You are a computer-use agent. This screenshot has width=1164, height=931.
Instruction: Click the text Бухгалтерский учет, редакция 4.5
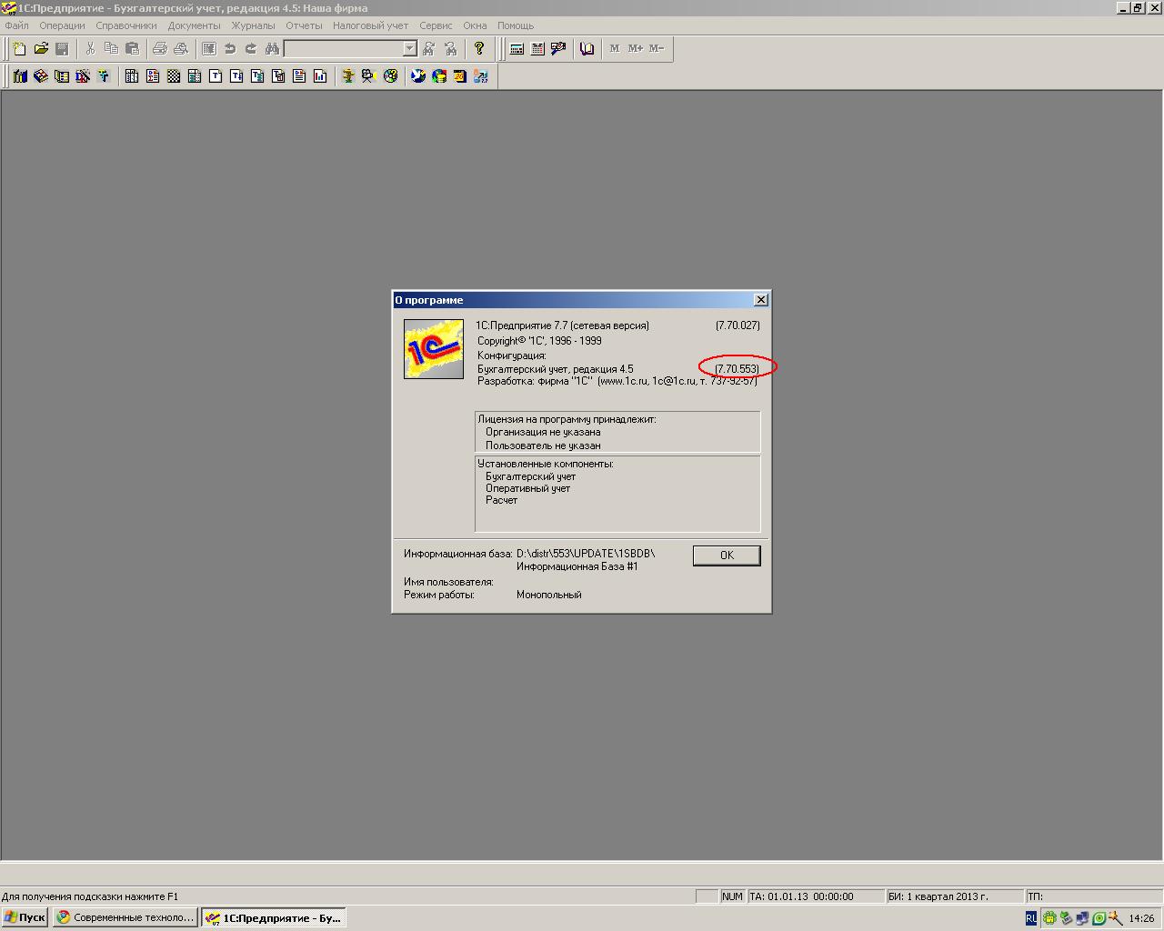coord(556,369)
